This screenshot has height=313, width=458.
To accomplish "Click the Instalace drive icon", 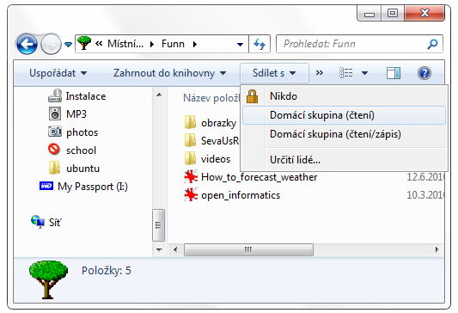I will tap(55, 95).
